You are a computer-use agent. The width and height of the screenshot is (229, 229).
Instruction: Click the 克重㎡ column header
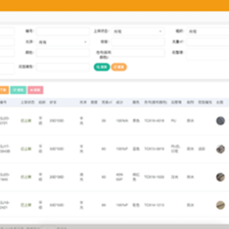[x=107, y=102]
